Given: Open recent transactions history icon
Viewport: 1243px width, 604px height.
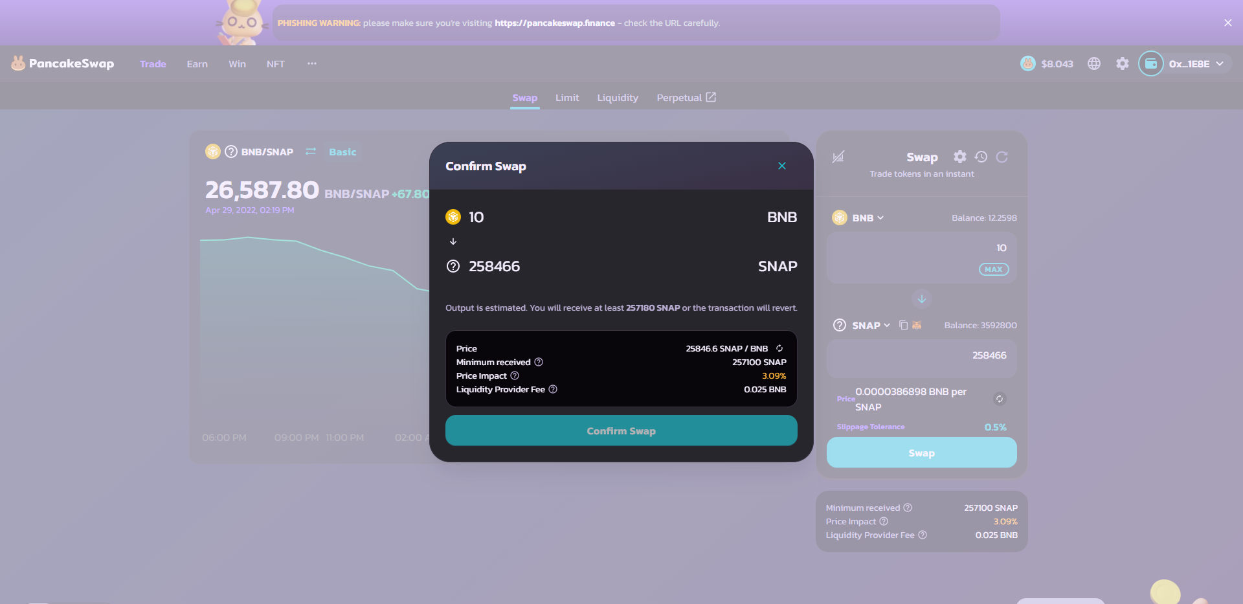Looking at the screenshot, I should [981, 157].
